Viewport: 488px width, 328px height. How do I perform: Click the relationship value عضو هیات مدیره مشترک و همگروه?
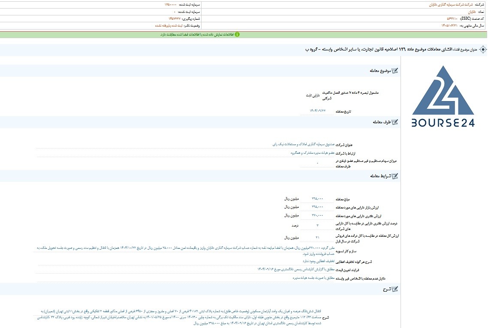pos(313,153)
